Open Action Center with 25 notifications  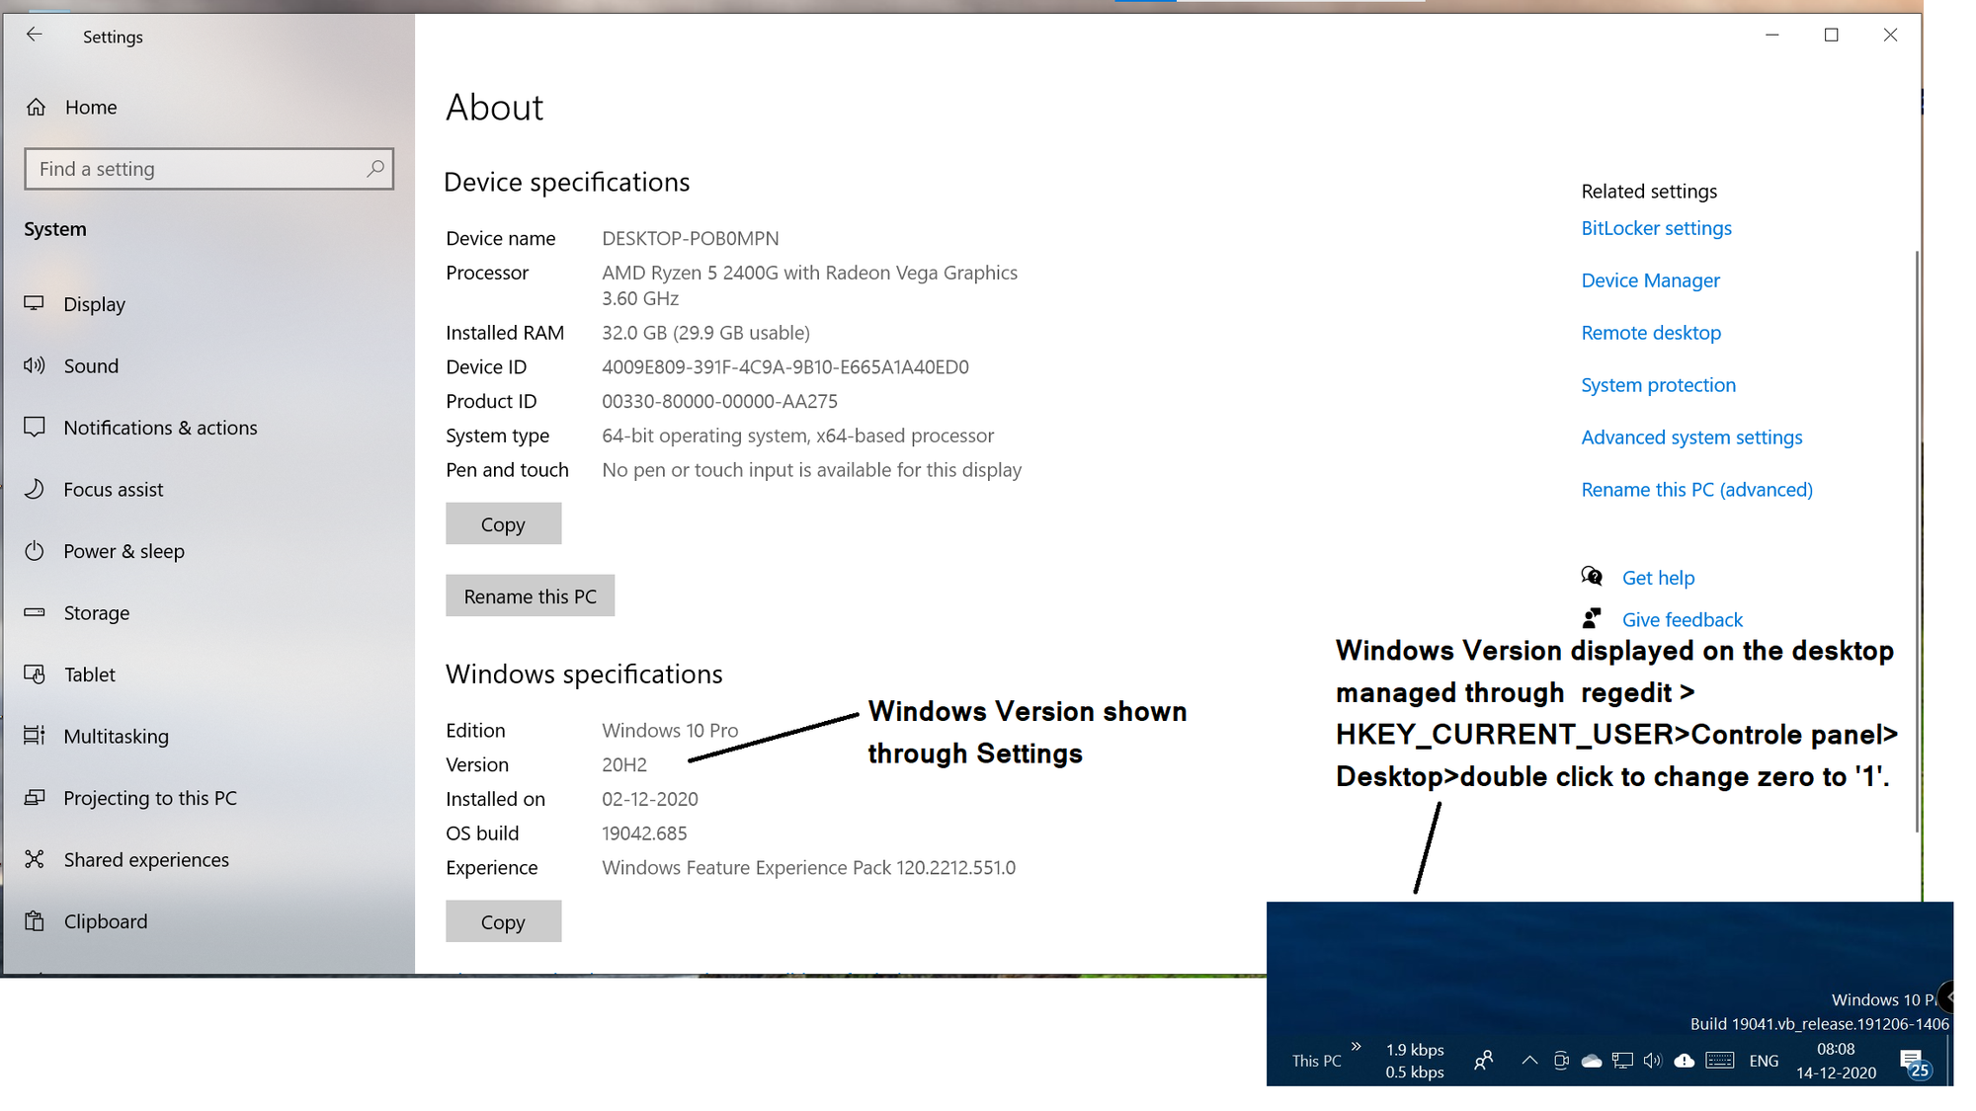point(1914,1063)
